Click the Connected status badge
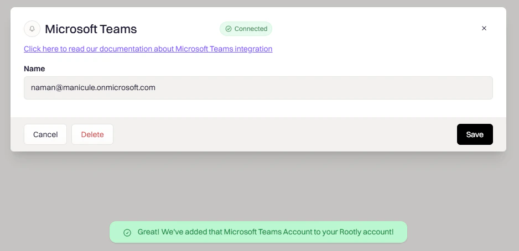 click(246, 29)
